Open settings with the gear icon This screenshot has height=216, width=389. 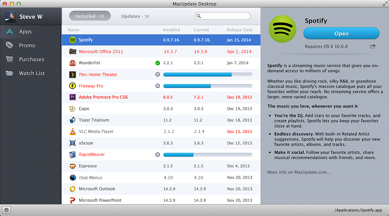tap(7, 210)
